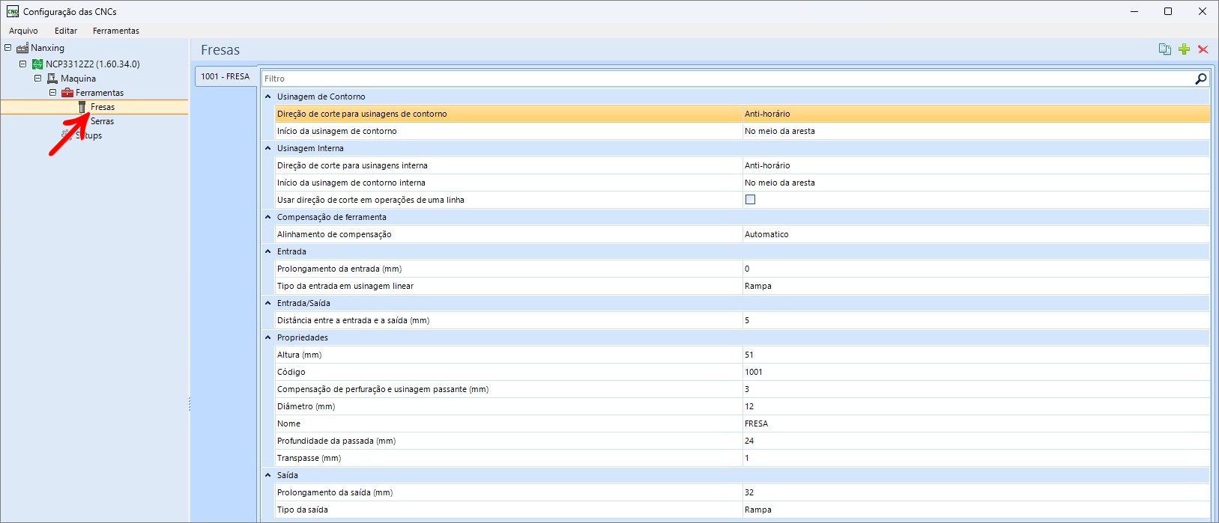Collapse the Usinagem Interna group
Screen dimensions: 1219x523
tap(268, 148)
